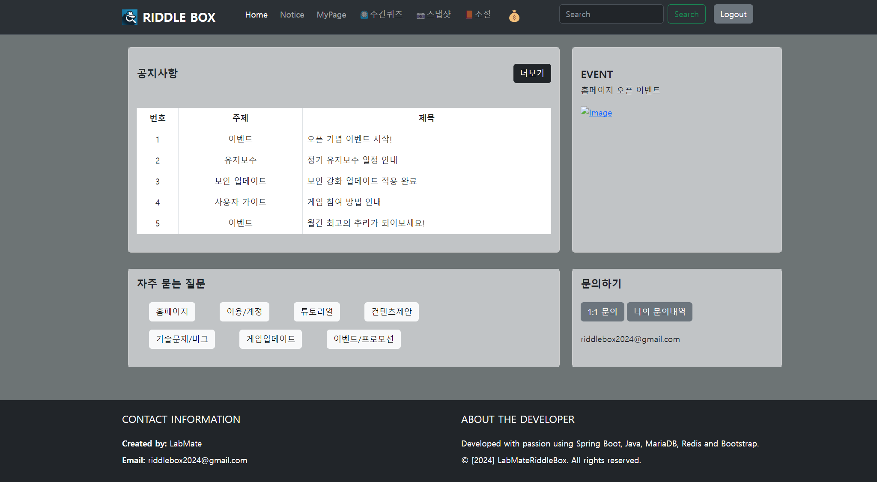Click the Logout button
Viewport: 877px width, 482px height.
733,14
